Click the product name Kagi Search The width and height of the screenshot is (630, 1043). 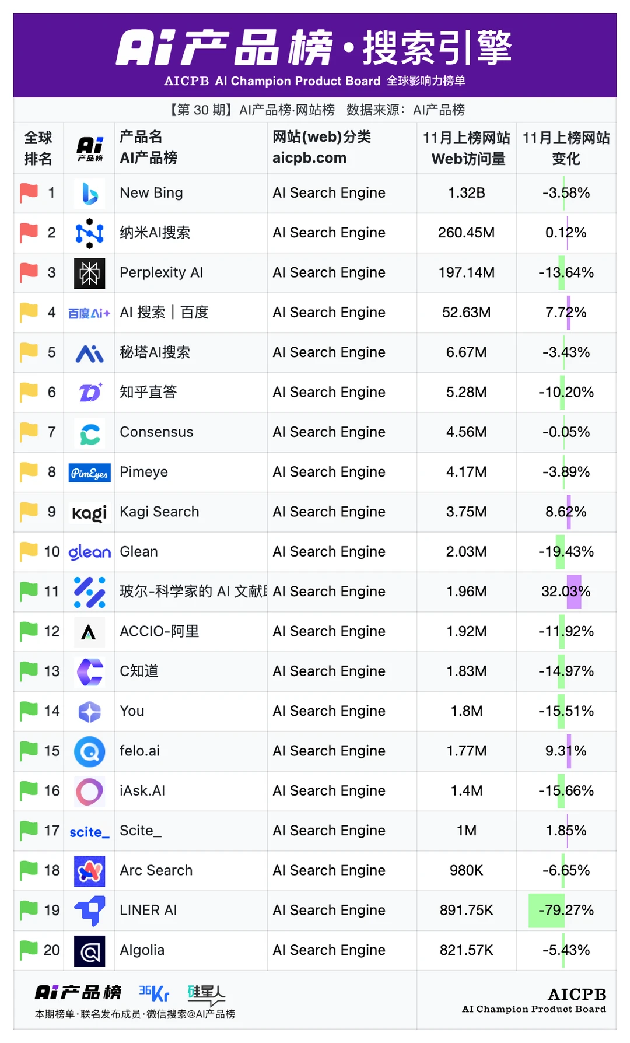(x=159, y=512)
